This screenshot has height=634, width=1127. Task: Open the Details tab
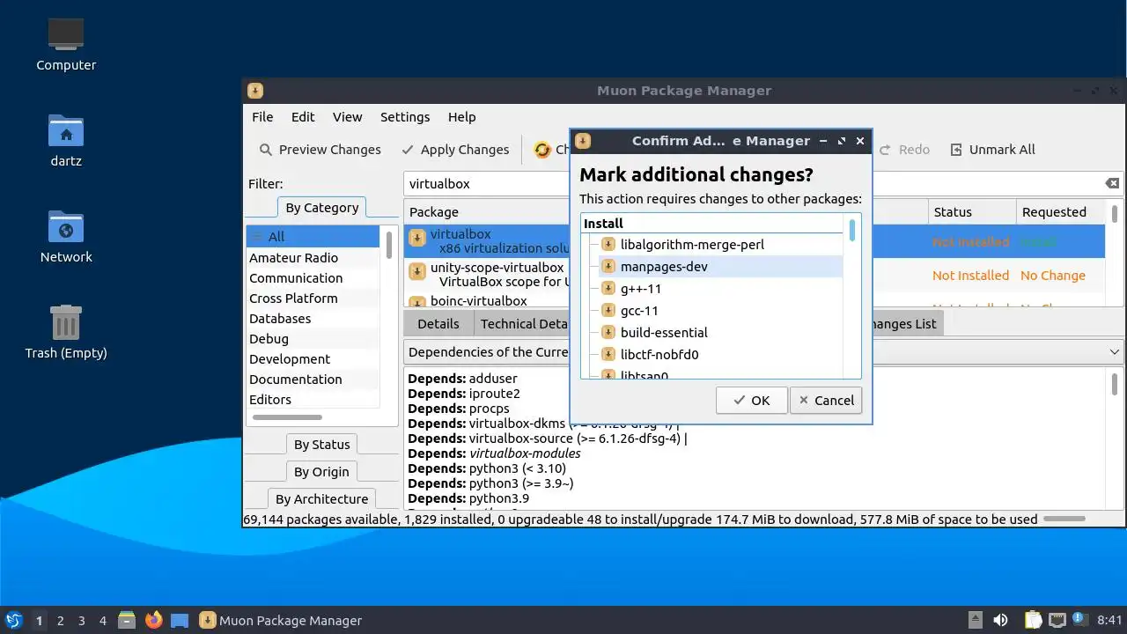(438, 323)
